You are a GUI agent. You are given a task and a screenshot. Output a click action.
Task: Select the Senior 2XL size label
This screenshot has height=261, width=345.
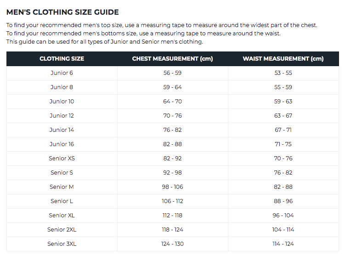point(62,230)
